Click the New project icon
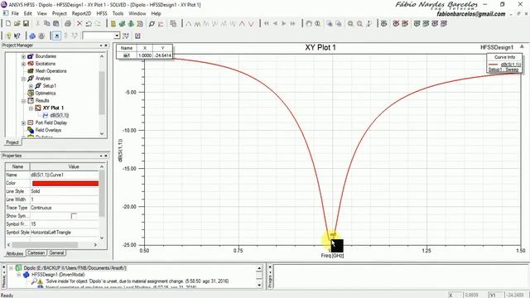 pyautogui.click(x=8, y=24)
